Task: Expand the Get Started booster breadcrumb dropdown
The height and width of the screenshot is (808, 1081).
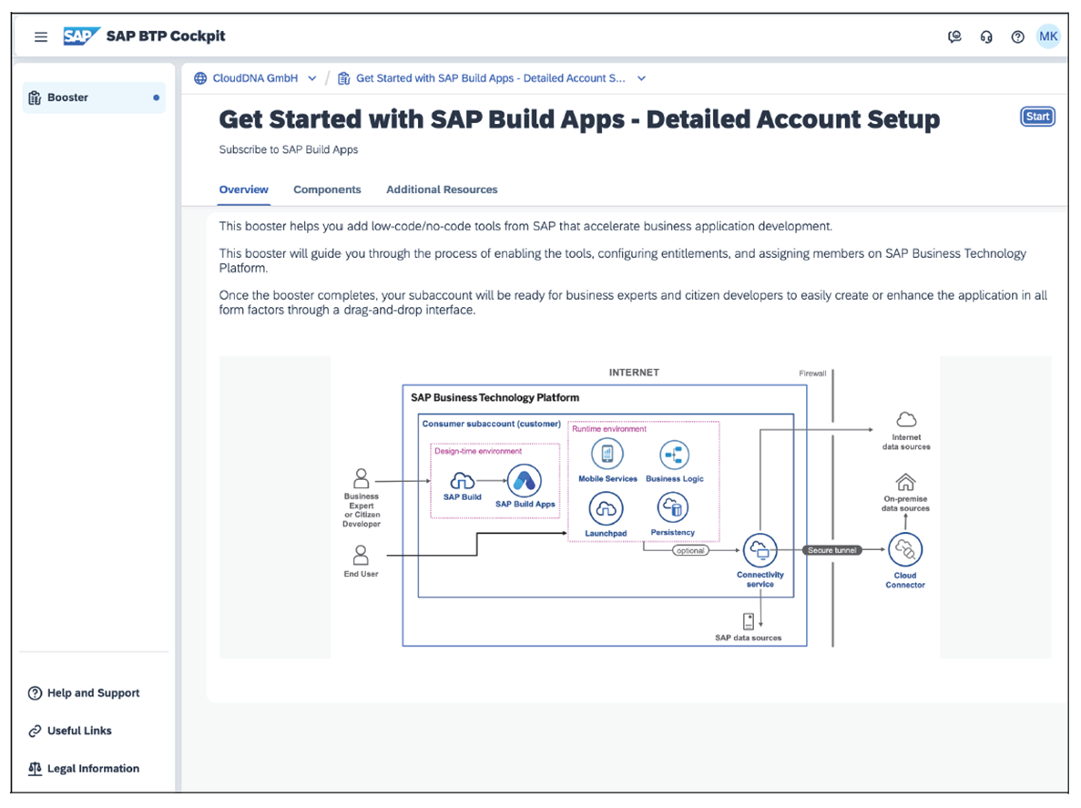Action: click(641, 78)
